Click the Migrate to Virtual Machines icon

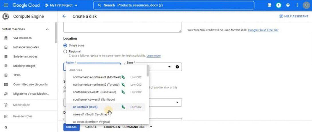coord(6,94)
